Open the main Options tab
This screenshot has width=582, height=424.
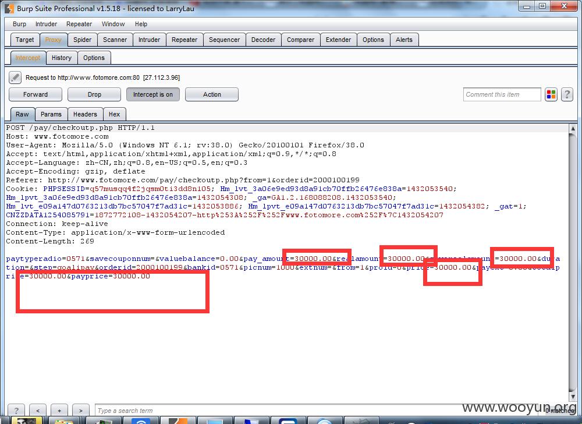coord(373,40)
